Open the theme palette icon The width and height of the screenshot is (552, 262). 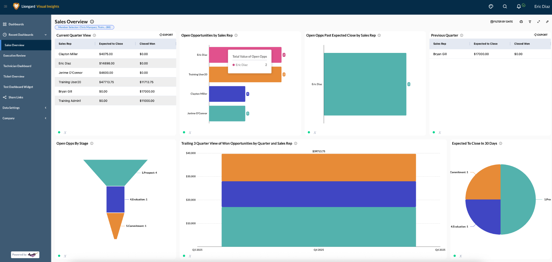491,6
